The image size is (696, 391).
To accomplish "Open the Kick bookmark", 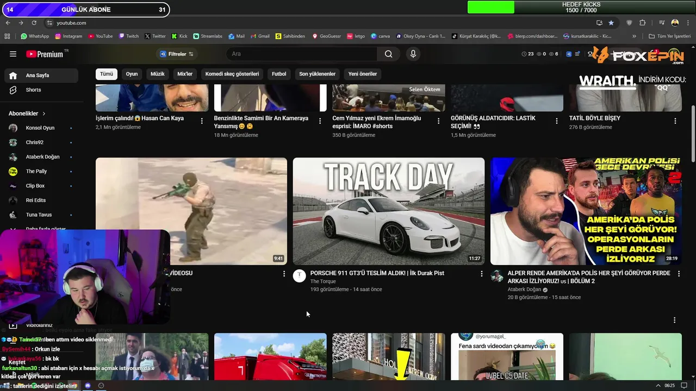I will pyautogui.click(x=179, y=36).
